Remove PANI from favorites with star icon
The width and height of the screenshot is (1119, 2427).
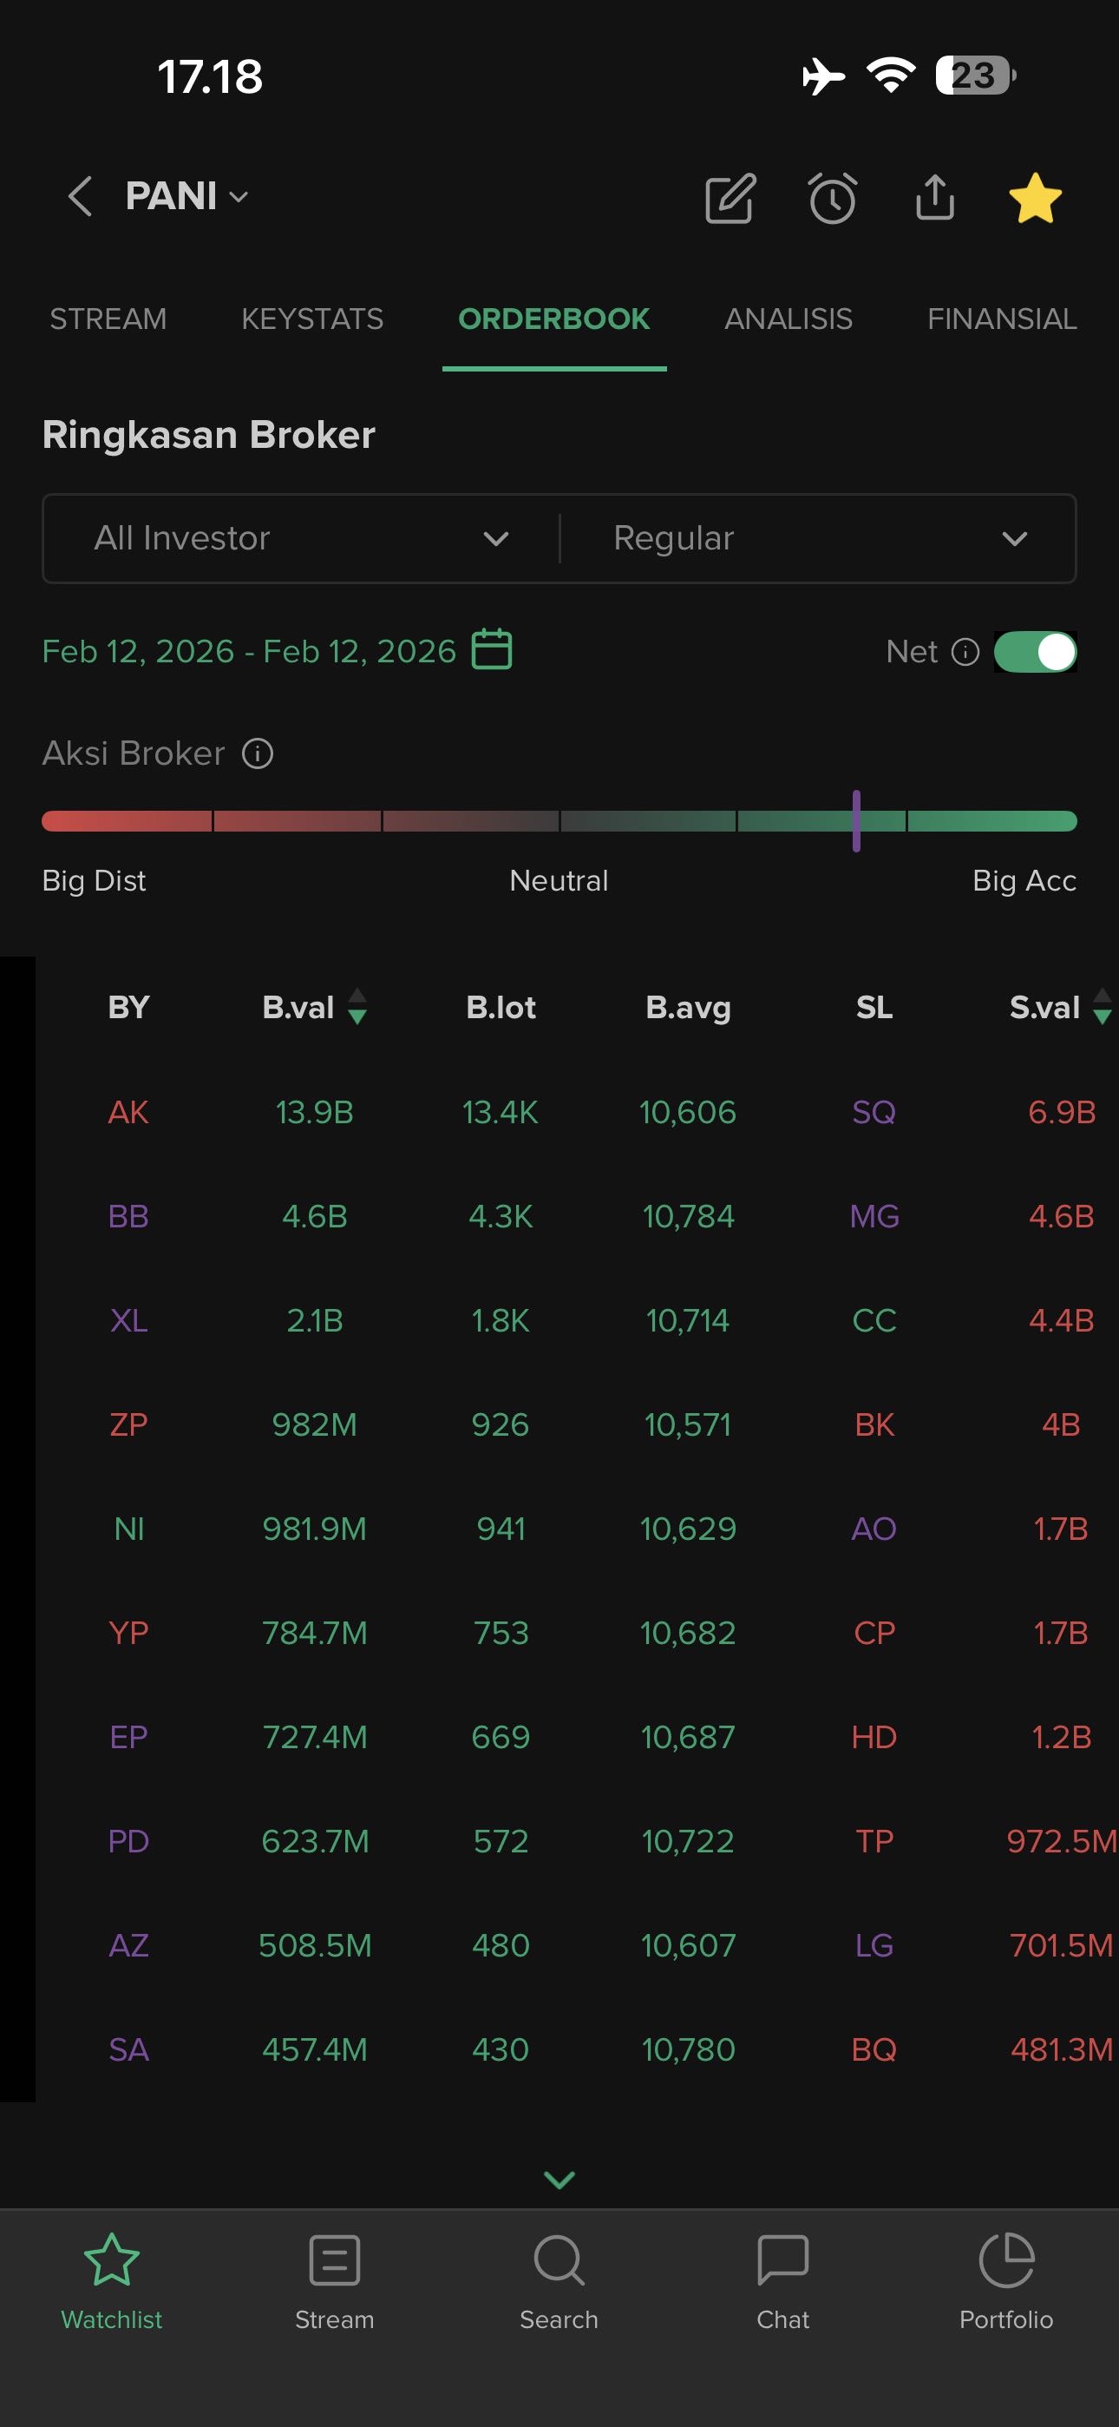[1034, 198]
